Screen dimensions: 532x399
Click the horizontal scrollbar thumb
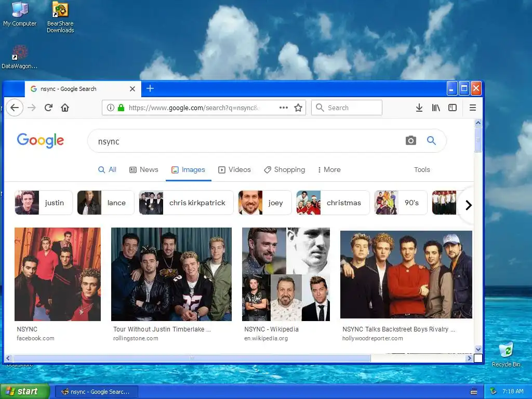[192, 358]
